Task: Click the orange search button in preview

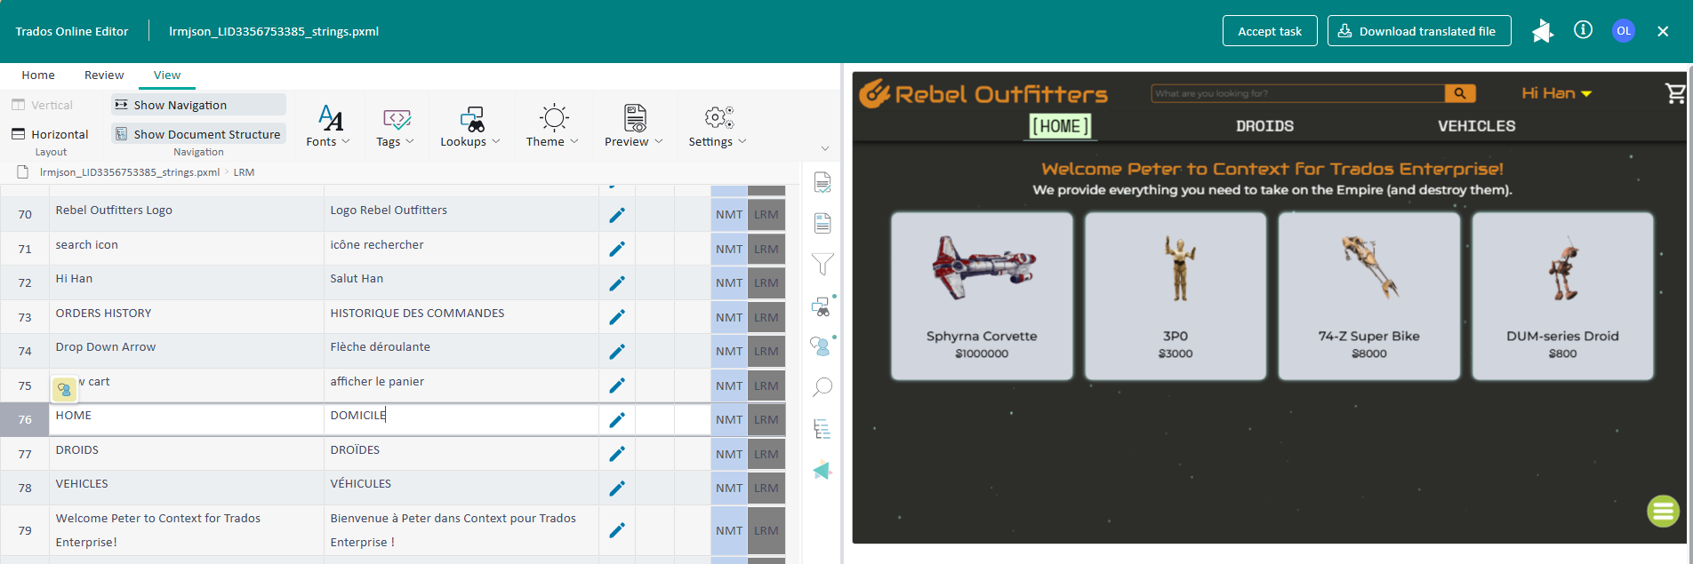Action: (1459, 93)
